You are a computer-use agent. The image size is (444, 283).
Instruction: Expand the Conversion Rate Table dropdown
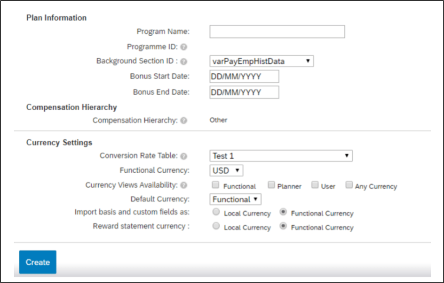point(281,156)
